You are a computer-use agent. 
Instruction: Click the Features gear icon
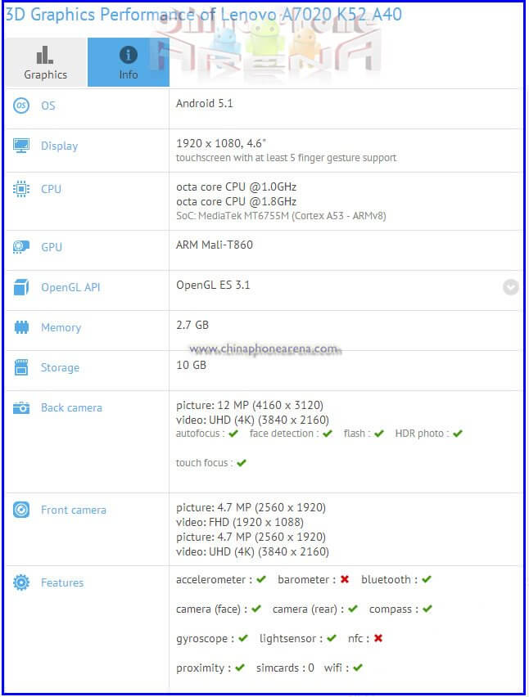pyautogui.click(x=21, y=582)
